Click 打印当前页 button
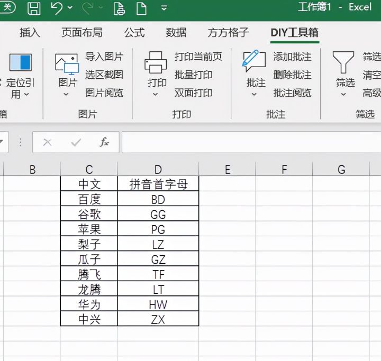The height and width of the screenshot is (361, 381). click(x=198, y=57)
